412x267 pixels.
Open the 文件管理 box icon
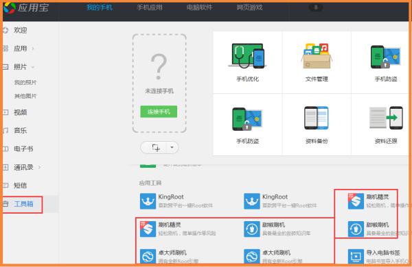pyautogui.click(x=317, y=56)
